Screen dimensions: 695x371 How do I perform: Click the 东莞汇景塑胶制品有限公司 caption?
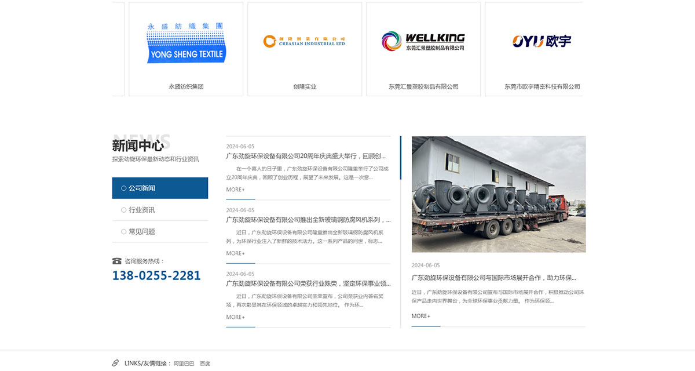click(x=423, y=86)
